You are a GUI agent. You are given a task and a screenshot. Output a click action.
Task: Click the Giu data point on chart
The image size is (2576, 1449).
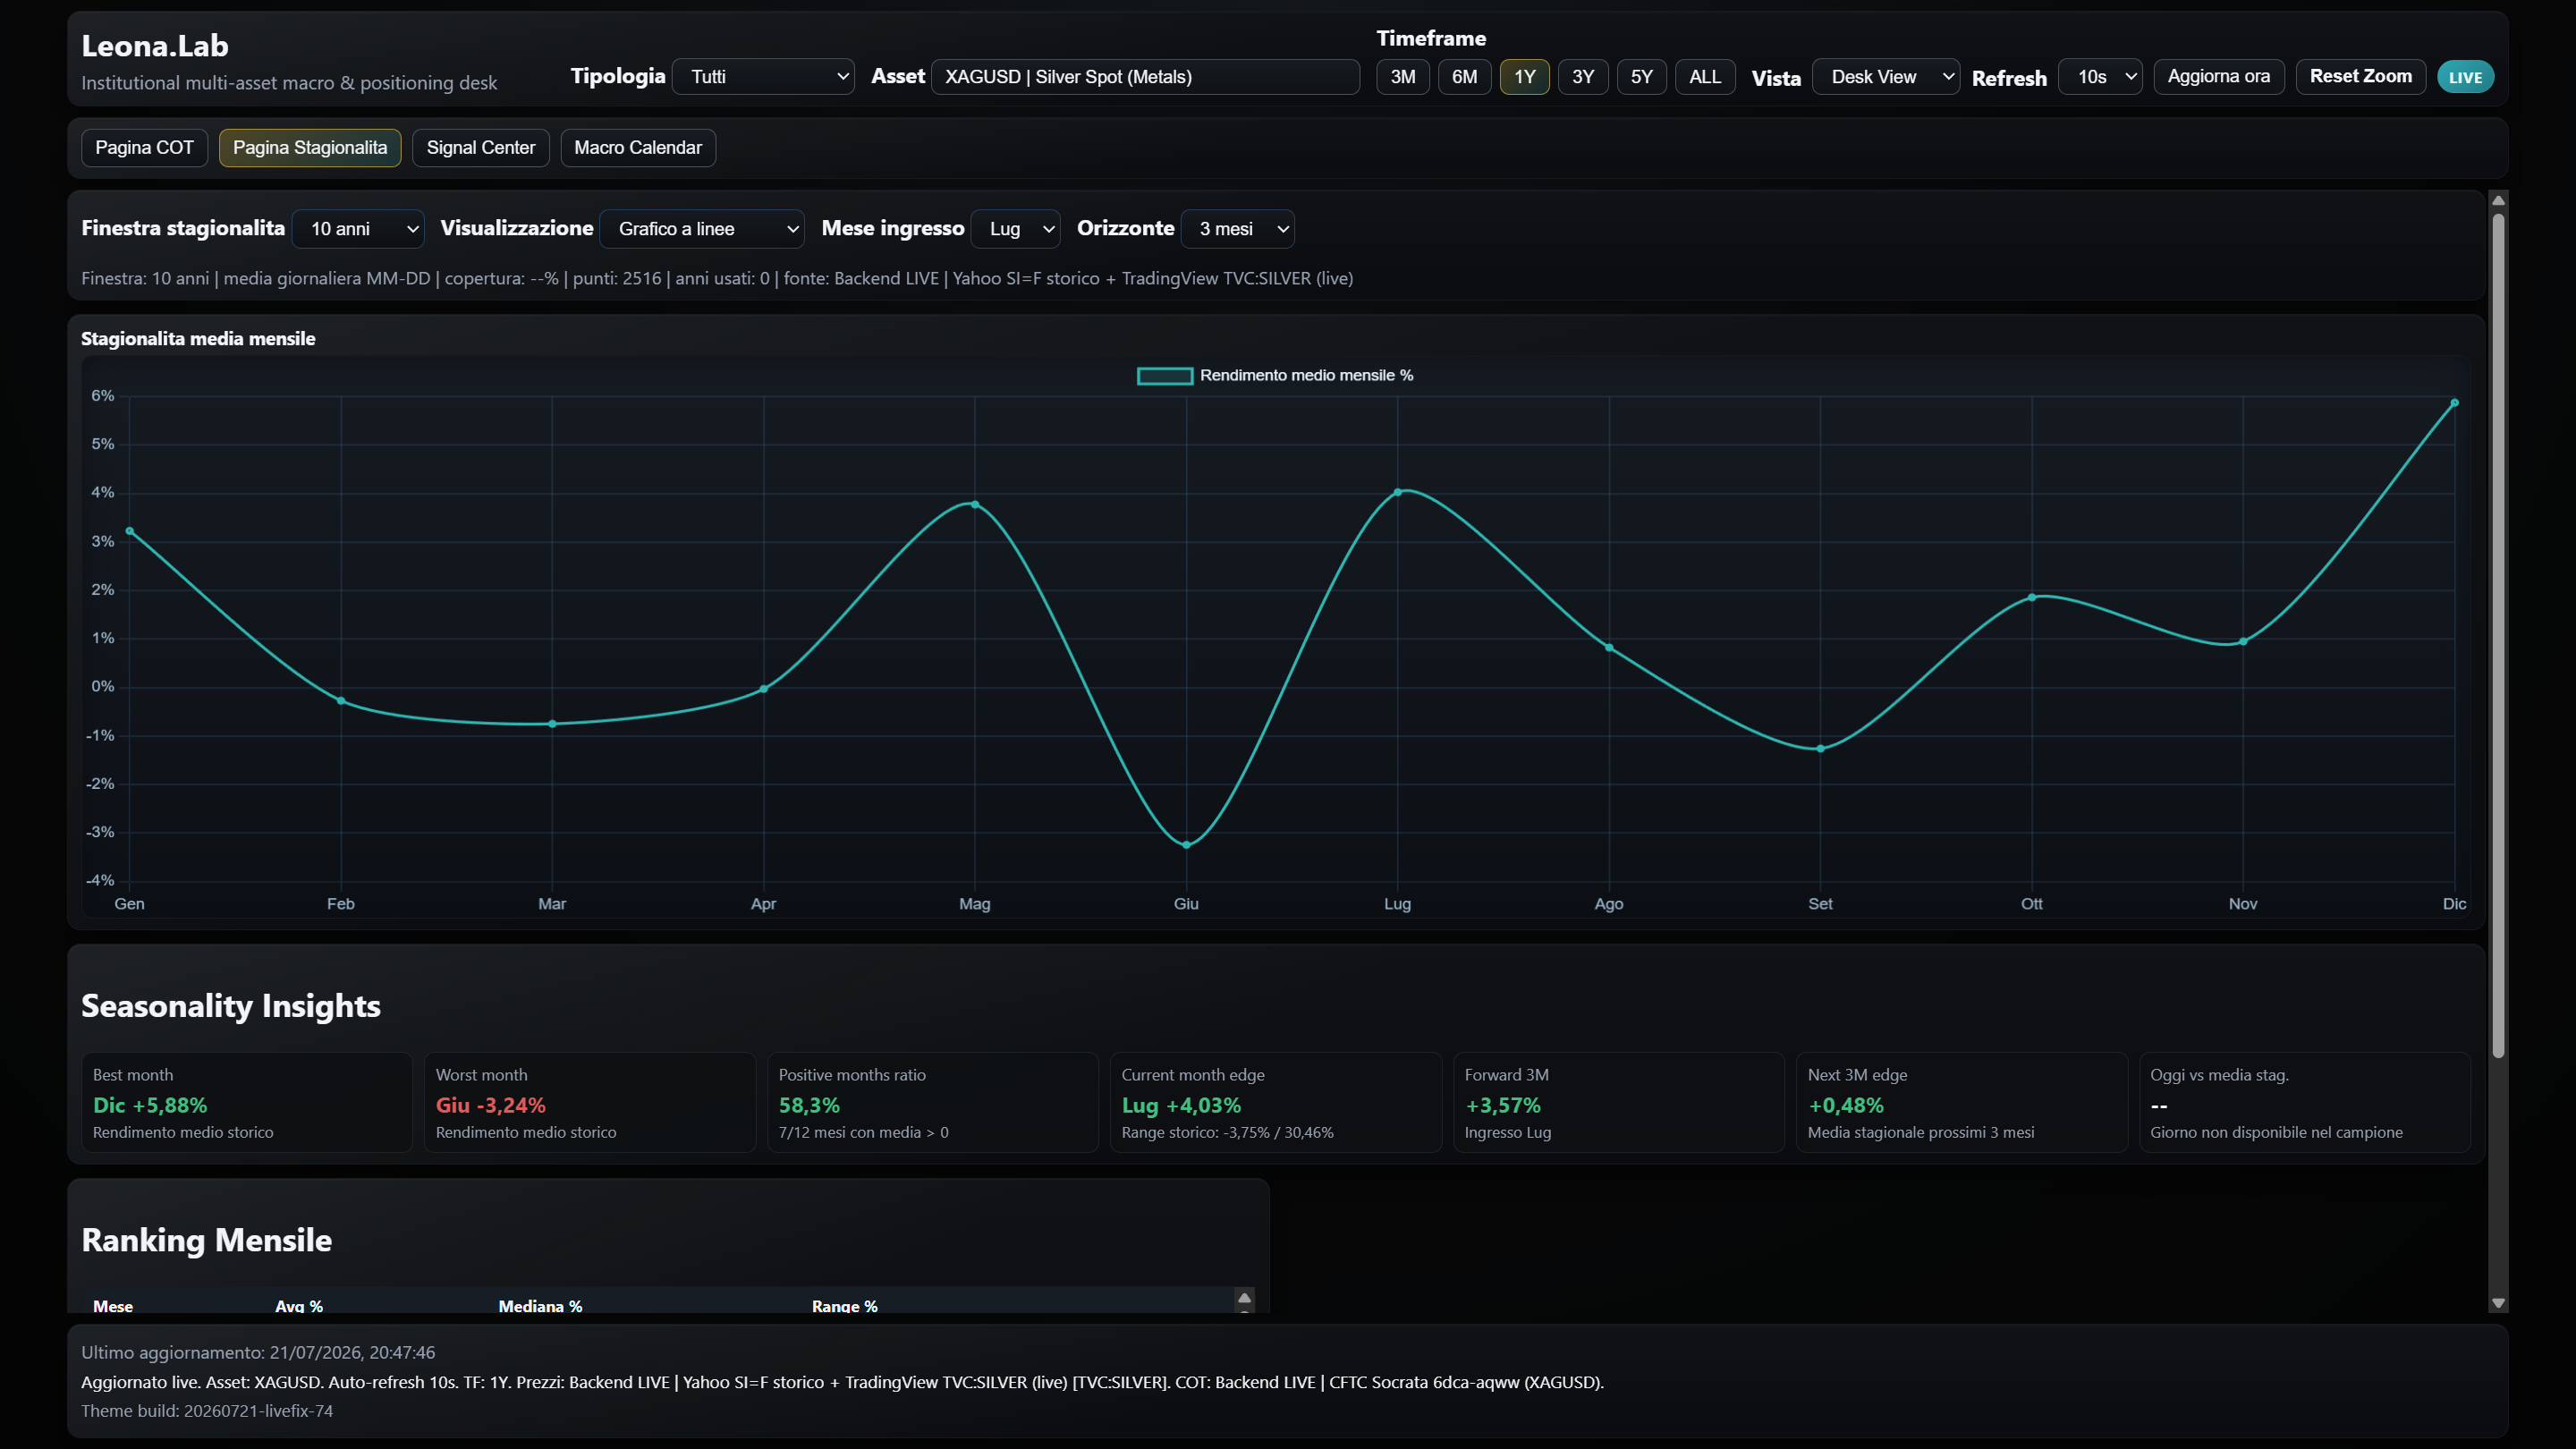click(x=1186, y=845)
